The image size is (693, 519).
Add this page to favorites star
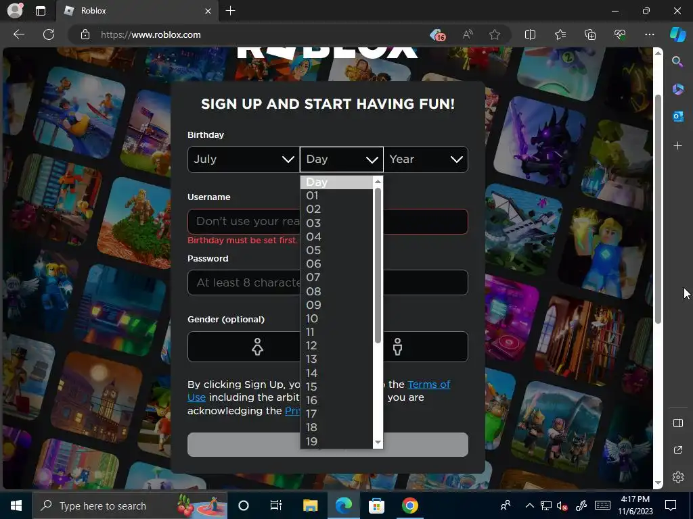(495, 34)
